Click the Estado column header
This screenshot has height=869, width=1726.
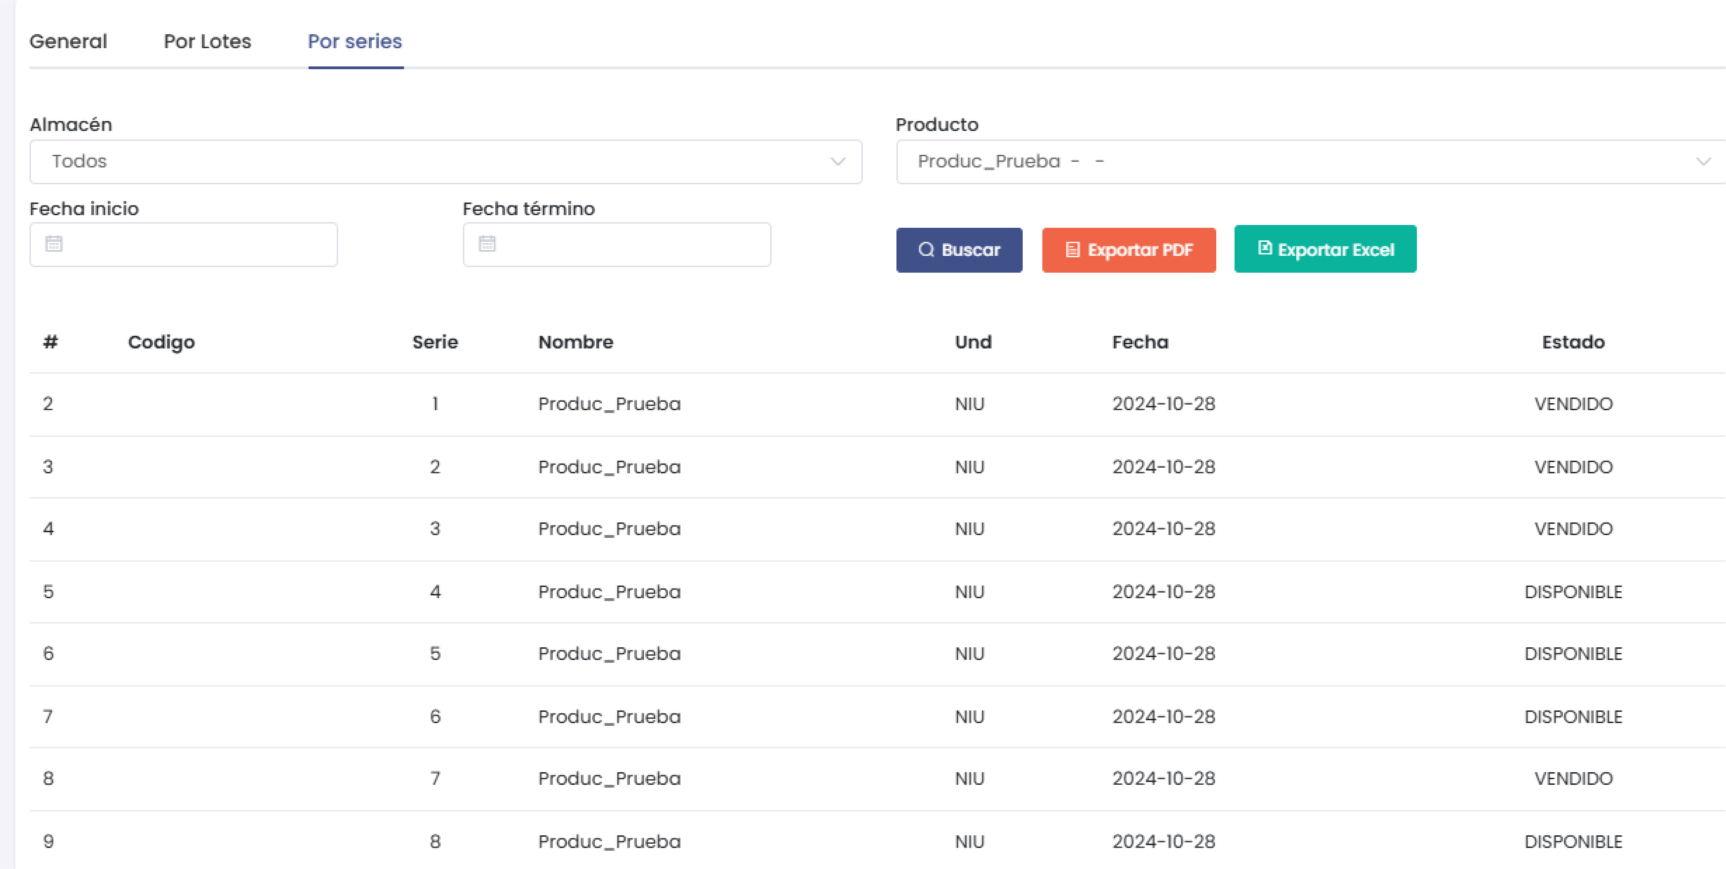click(1573, 342)
